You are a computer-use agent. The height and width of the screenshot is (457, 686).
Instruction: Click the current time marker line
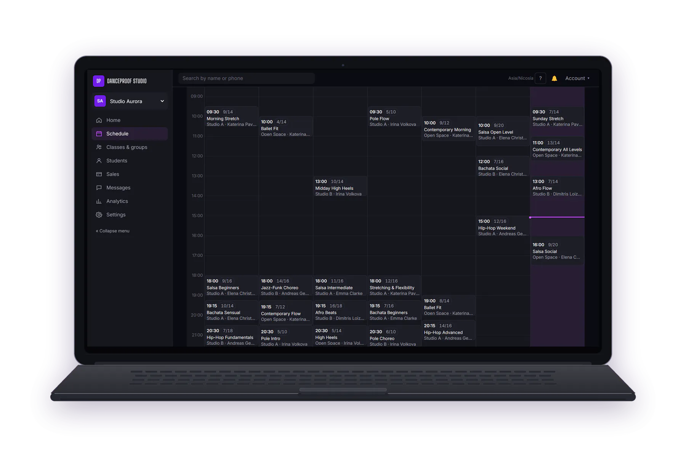click(557, 217)
